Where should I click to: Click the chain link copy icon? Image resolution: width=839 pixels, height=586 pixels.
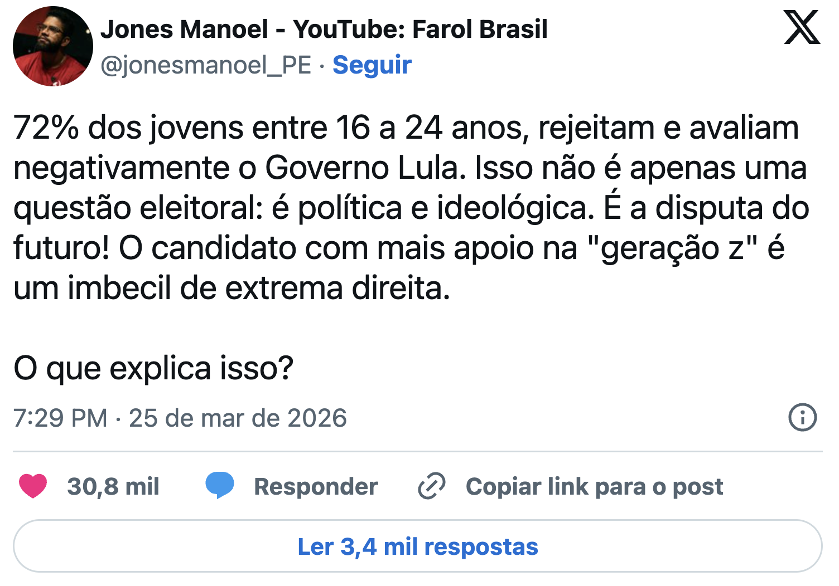pyautogui.click(x=432, y=486)
